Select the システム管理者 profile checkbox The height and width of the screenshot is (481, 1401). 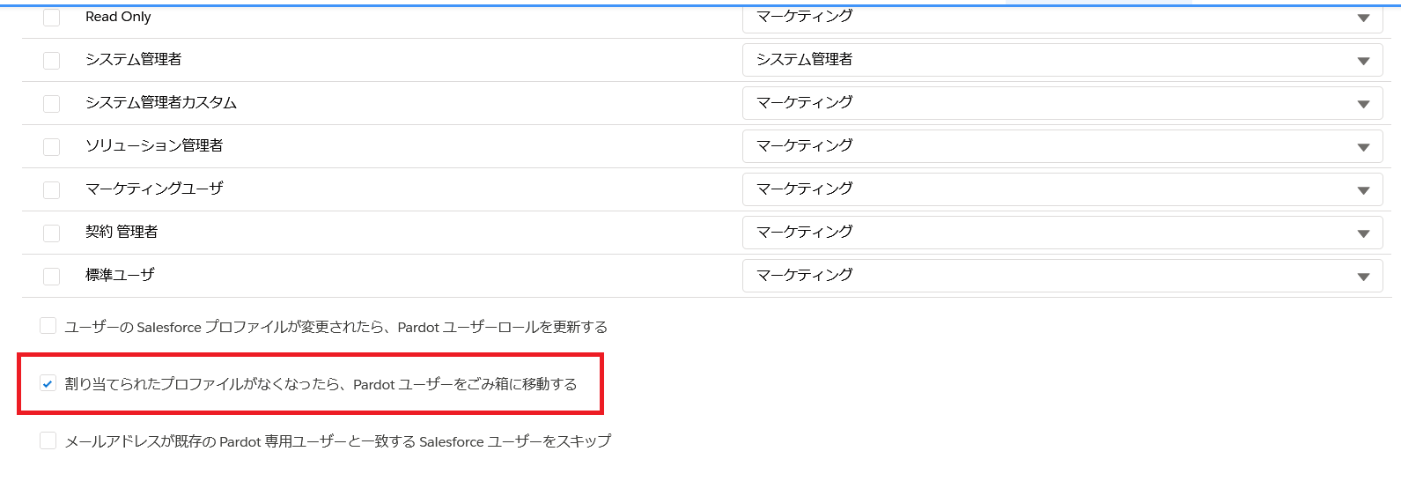click(x=52, y=60)
